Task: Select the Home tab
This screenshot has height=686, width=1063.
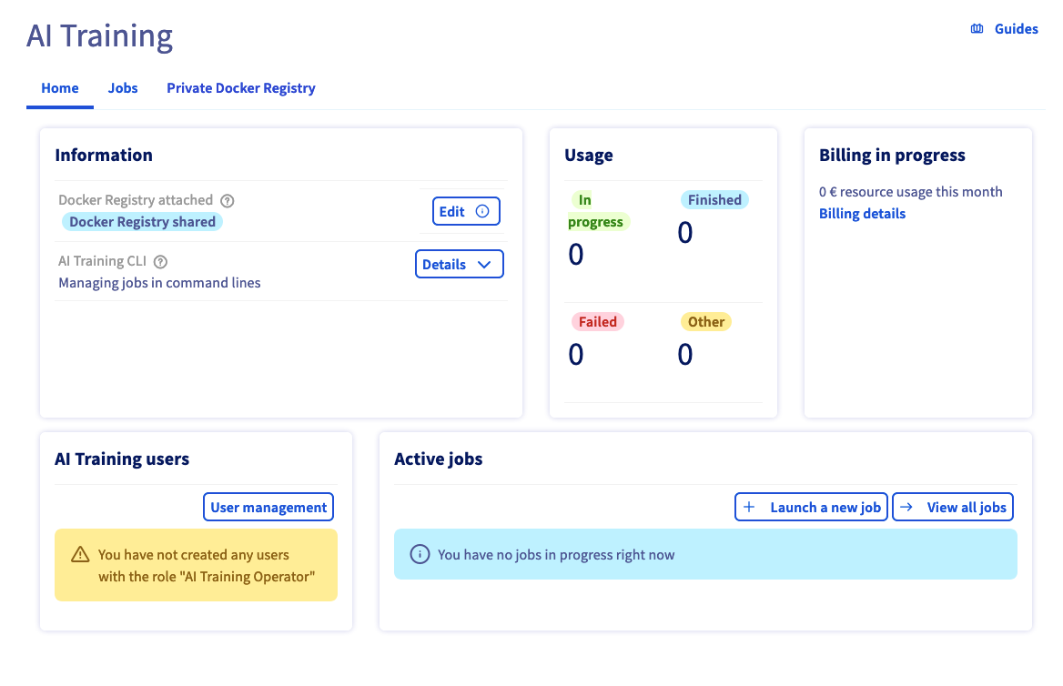Action: (60, 88)
